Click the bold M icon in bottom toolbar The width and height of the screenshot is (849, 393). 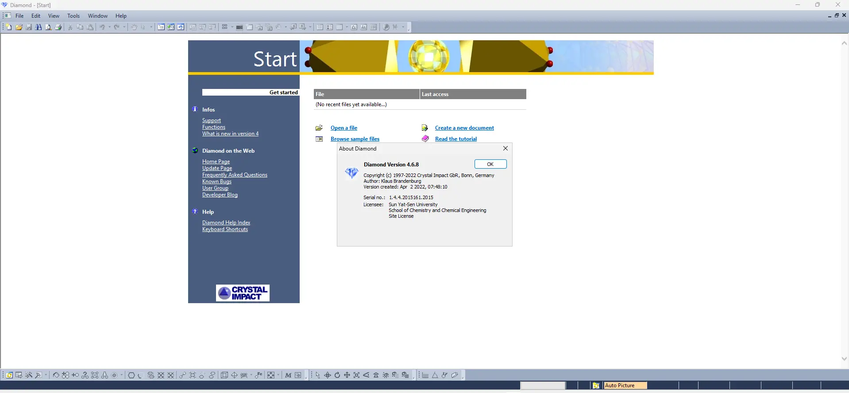tap(288, 375)
